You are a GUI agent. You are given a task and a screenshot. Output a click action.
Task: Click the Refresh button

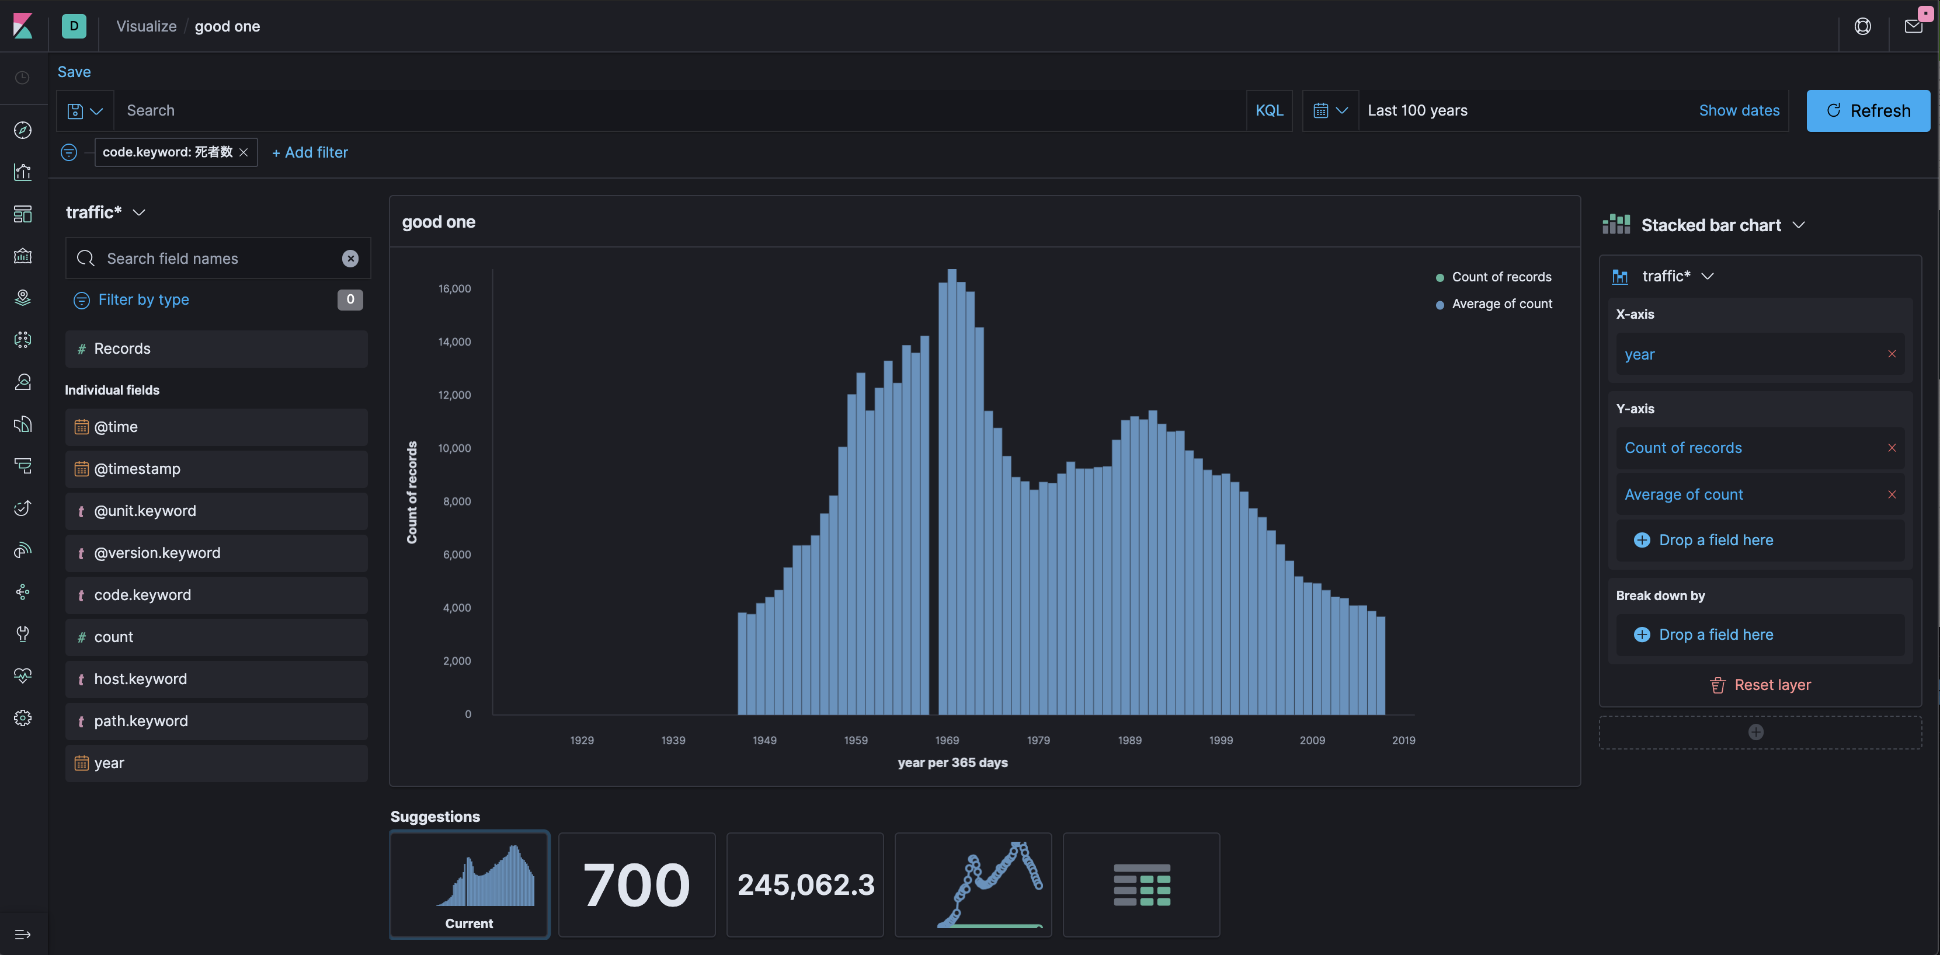pos(1868,111)
